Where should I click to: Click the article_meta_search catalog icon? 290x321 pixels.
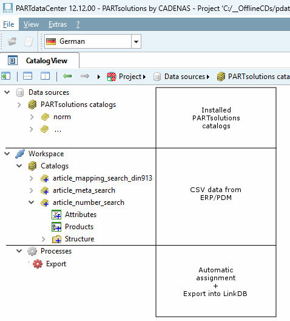(x=45, y=191)
